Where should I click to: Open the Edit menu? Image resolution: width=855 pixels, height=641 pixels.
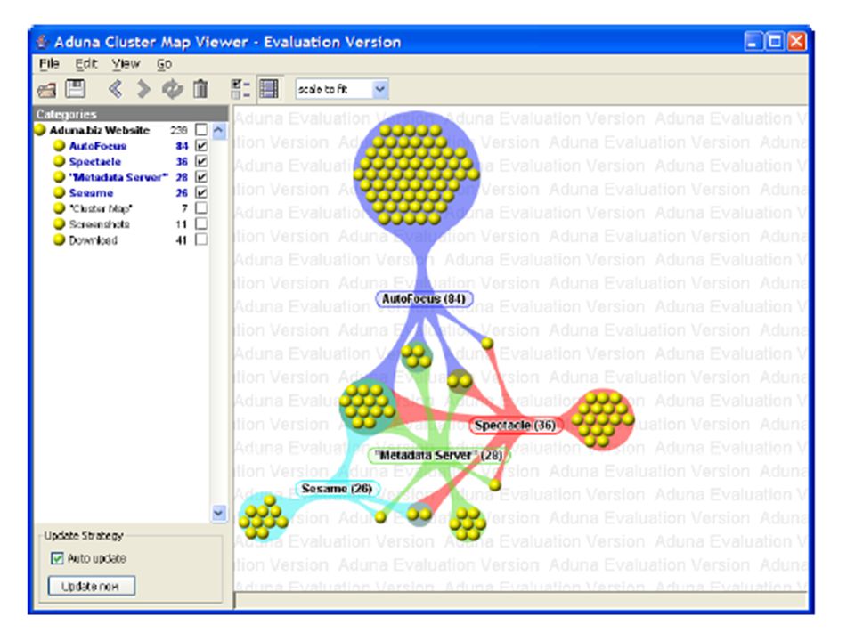(86, 64)
